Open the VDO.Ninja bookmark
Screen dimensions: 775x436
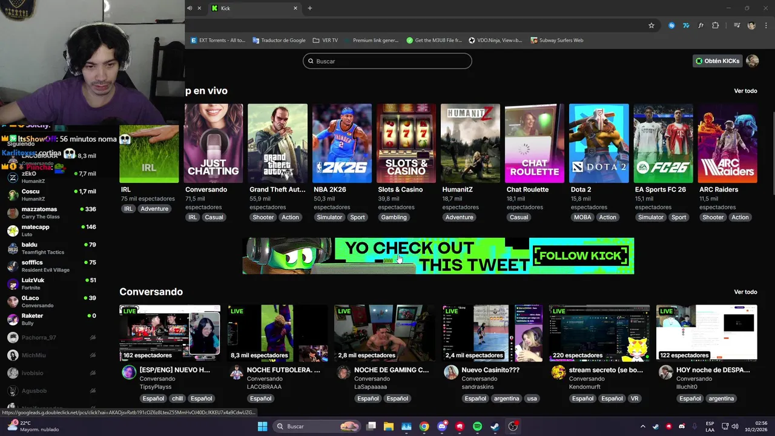tap(495, 41)
